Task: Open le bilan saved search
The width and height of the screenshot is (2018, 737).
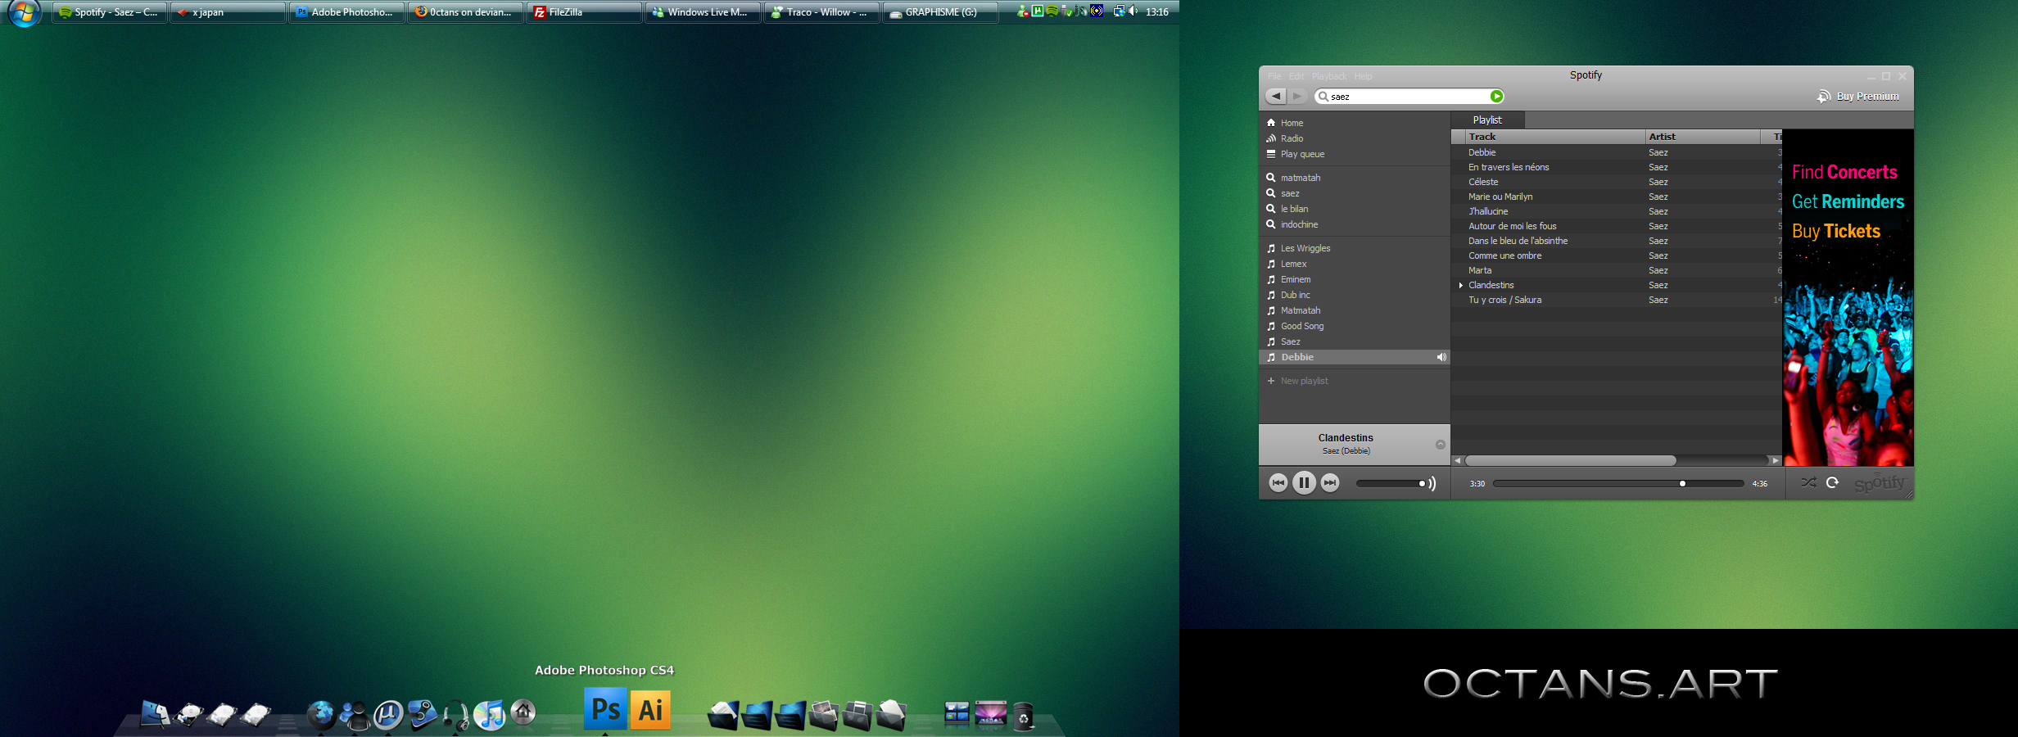Action: pos(1294,209)
